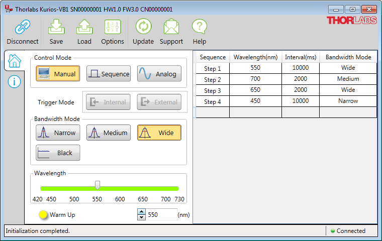Open Support via the envelope icon

[171, 27]
